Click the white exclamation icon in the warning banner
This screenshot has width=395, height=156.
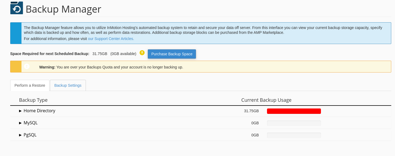tap(27, 66)
